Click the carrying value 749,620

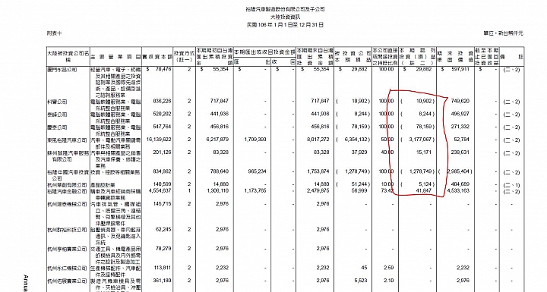coord(460,101)
